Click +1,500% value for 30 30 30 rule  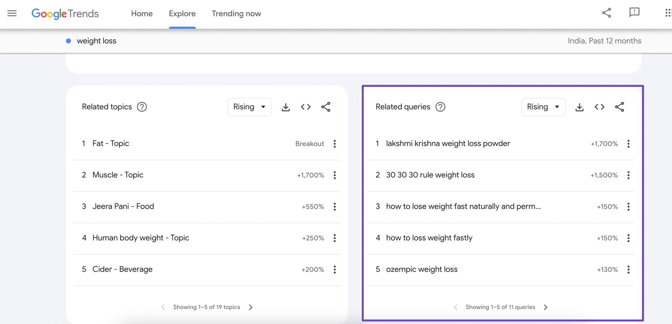604,175
